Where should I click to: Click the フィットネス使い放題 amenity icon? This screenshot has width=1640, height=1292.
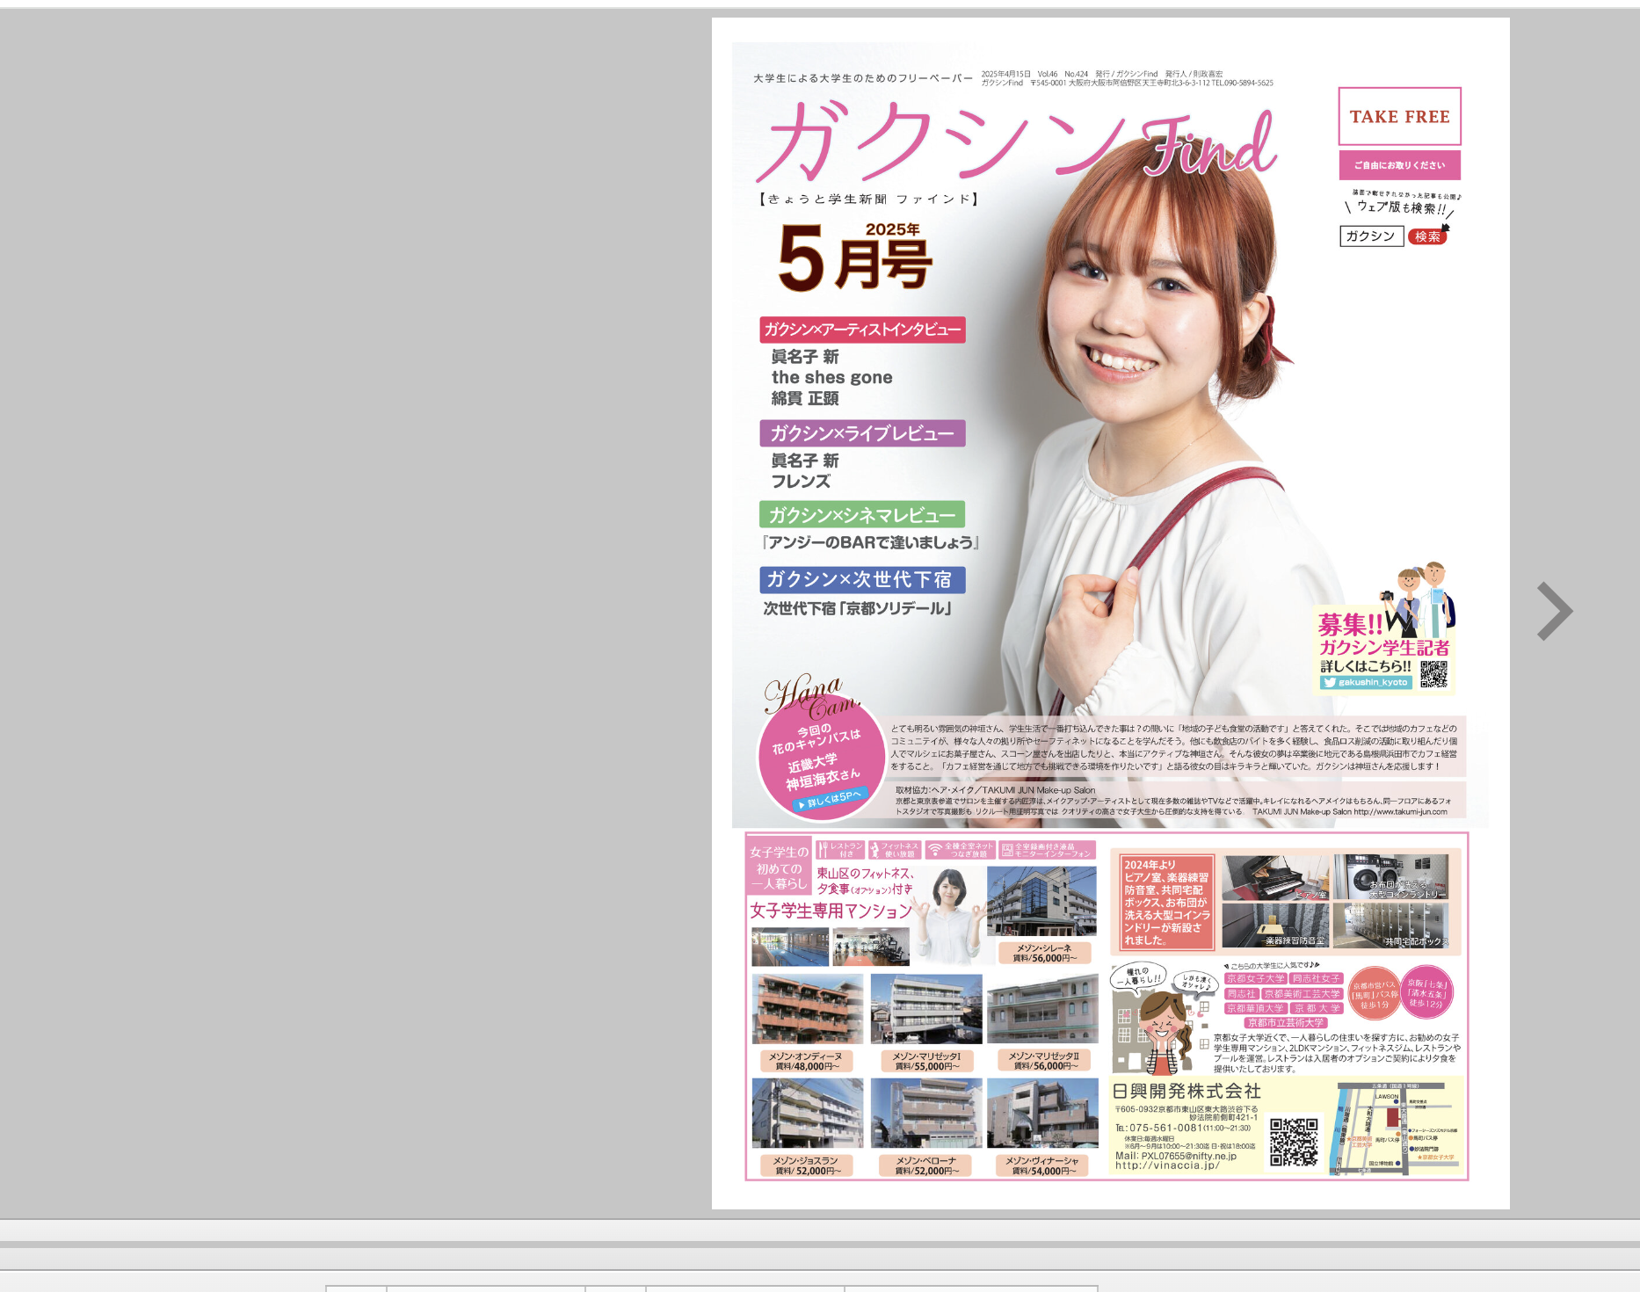894,850
